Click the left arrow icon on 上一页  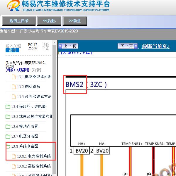[x=60, y=46]
